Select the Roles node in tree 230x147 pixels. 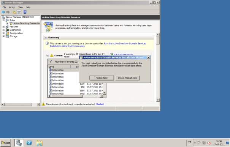12,20
